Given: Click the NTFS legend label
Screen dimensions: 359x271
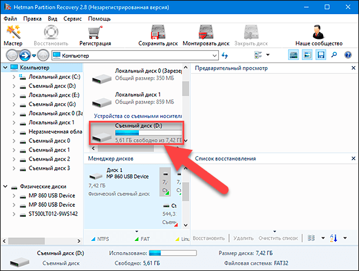Looking at the screenshot, I should pos(103,239).
